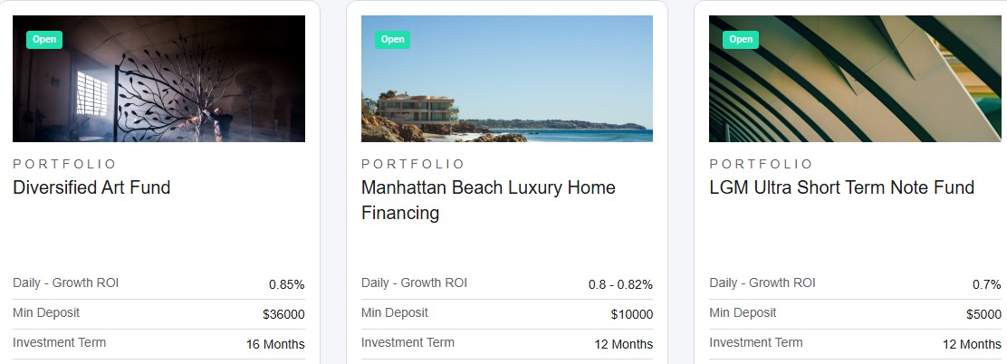Click the 0.7% Daily Growth ROI value

click(986, 284)
